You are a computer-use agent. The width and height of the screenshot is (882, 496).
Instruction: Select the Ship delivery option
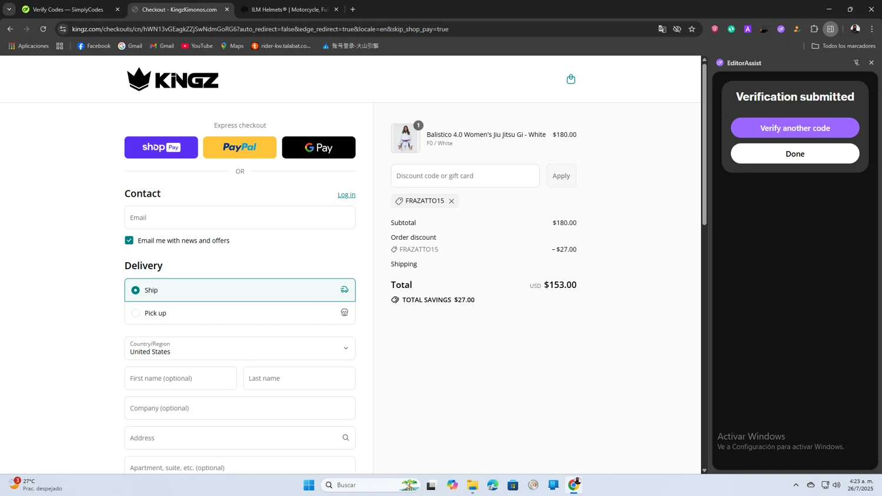click(240, 290)
